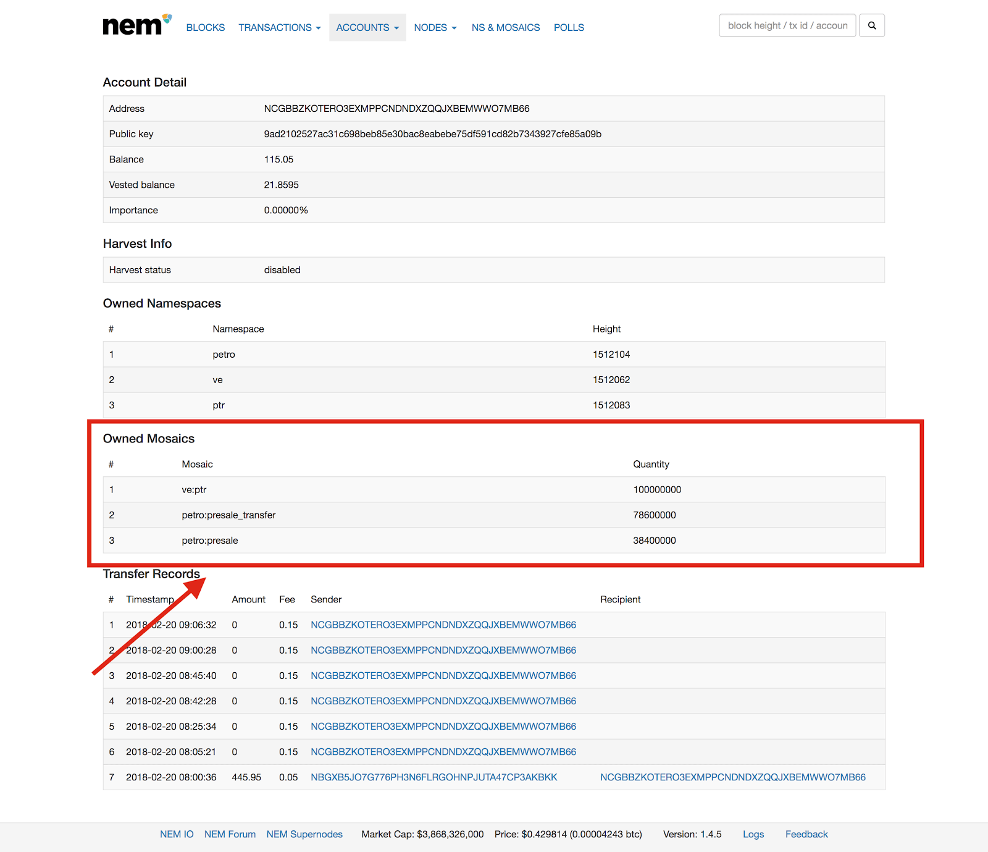Focus the block height search field
The width and height of the screenshot is (988, 852).
[787, 26]
